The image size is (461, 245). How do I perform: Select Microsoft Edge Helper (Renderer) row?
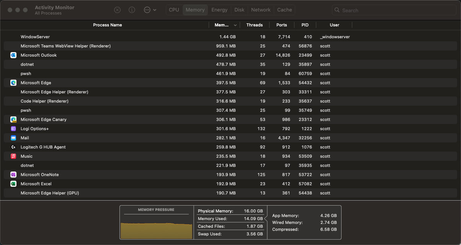coord(230,92)
